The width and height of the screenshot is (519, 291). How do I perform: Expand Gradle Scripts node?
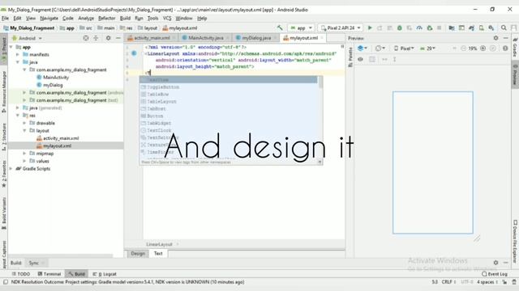pos(11,169)
